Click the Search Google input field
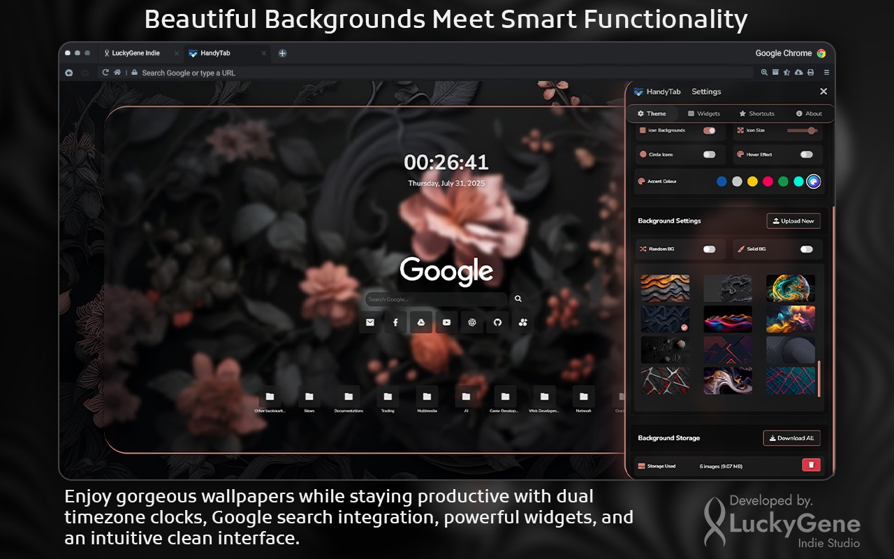This screenshot has width=894, height=559. [437, 299]
